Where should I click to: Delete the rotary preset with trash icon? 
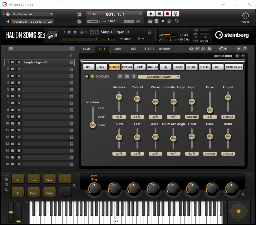[x=134, y=76]
